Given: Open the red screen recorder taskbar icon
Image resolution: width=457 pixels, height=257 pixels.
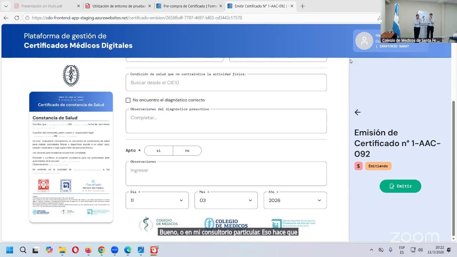Looking at the screenshot, I should [x=154, y=250].
